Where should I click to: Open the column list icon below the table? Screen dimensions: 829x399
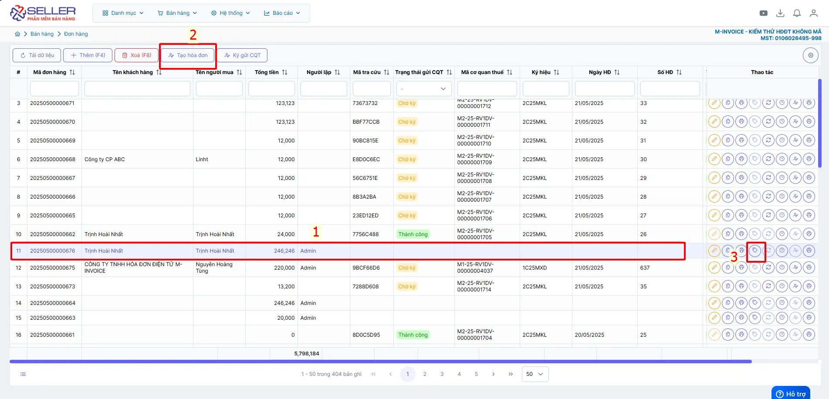tap(23, 374)
